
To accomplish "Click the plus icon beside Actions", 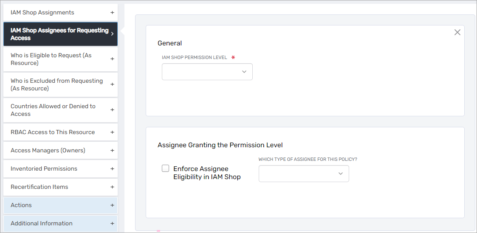I will coord(112,205).
